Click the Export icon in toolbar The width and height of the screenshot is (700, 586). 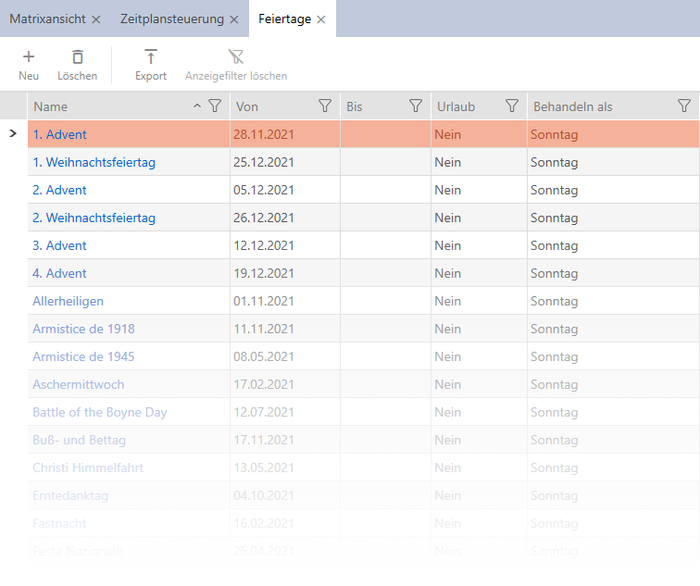click(x=151, y=57)
